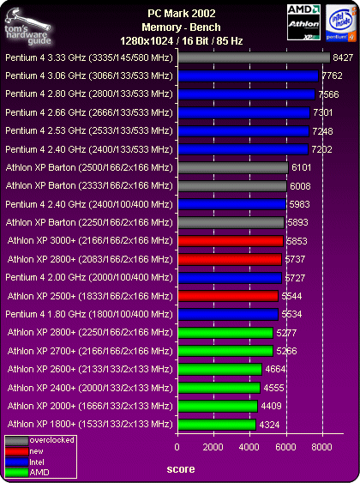Click the Athlon XP 2700+ label
Screen dimensions: 360x483
coord(90,351)
